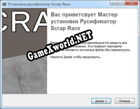
Task: Click the title 'Установка русификатор Scrap Race'
Action: click(x=39, y=4)
